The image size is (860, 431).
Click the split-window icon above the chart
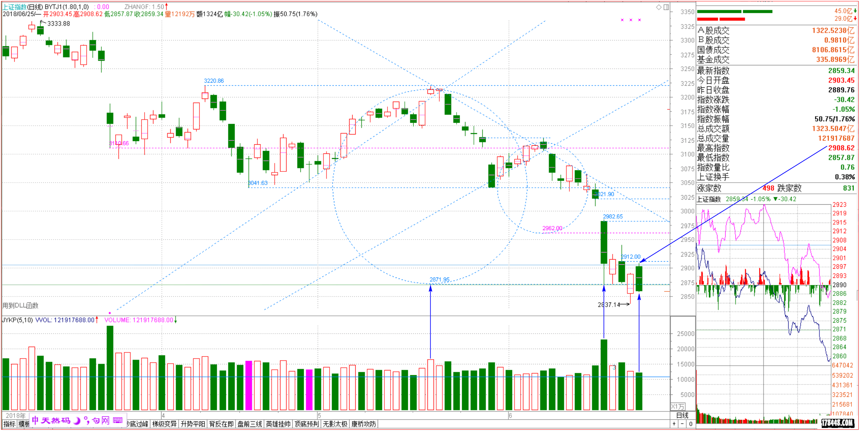click(666, 7)
